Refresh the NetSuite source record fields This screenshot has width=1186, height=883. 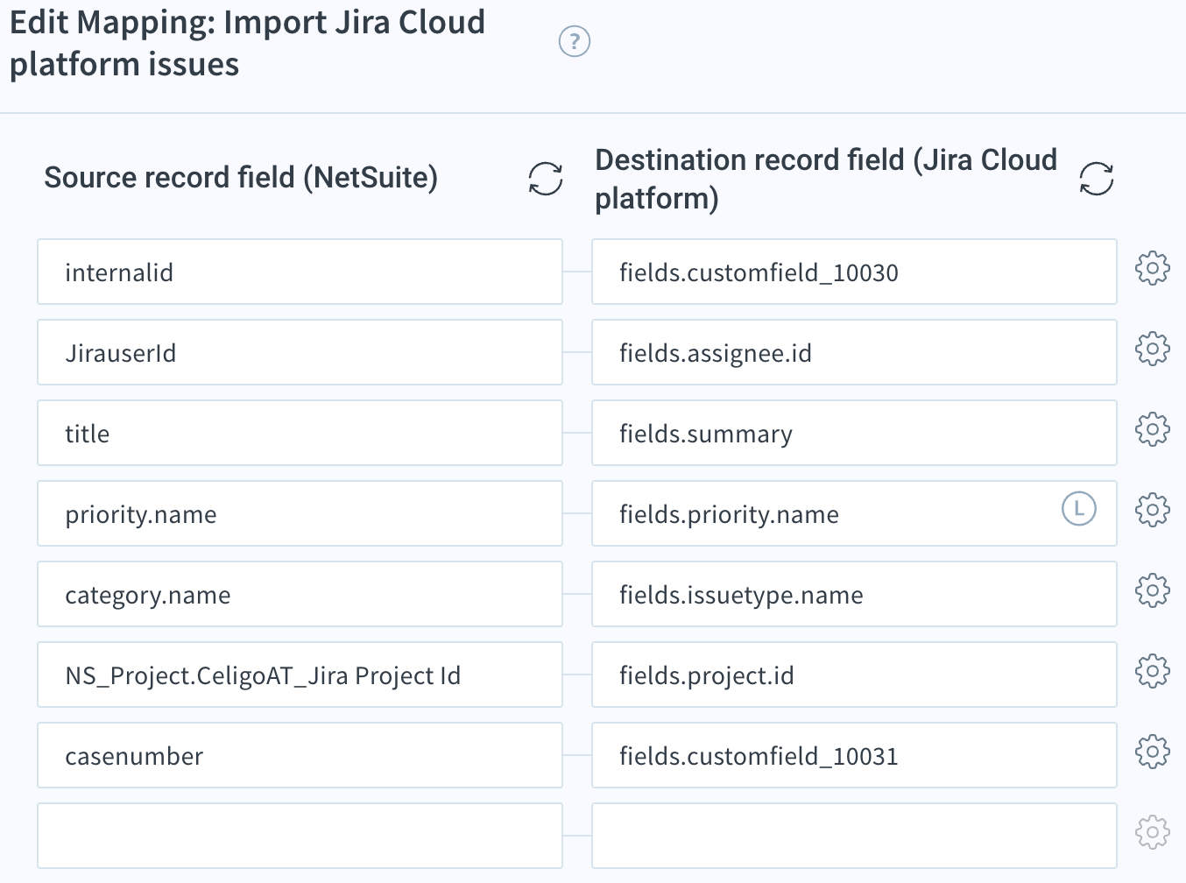click(545, 179)
